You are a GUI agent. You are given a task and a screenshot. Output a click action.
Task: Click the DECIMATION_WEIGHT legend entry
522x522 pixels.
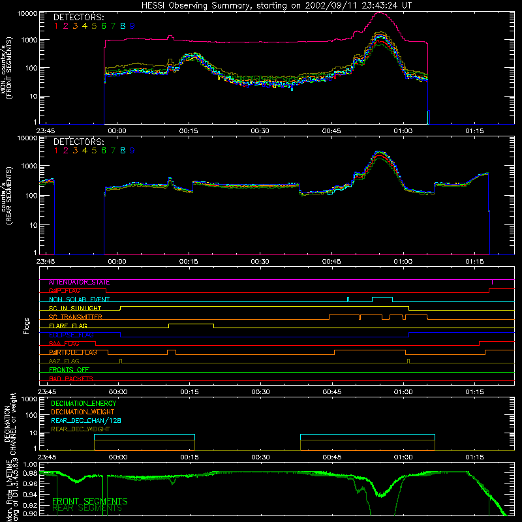pos(83,412)
